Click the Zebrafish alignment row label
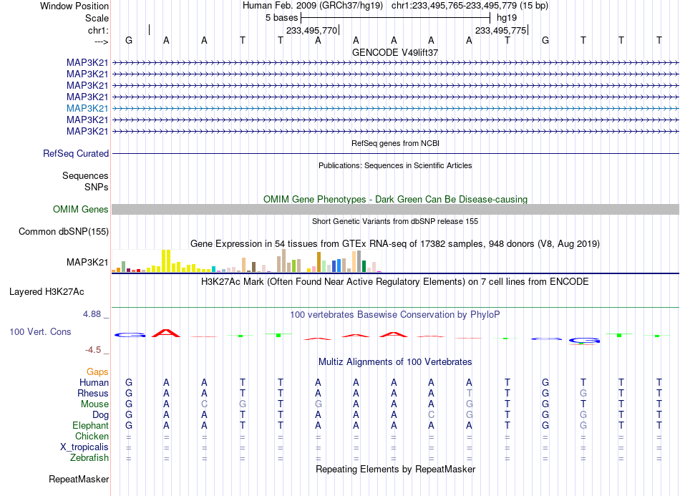This screenshot has height=496, width=680. tap(89, 458)
